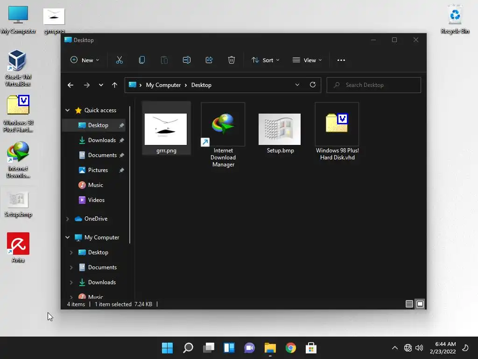Switch to large thumbnails view in status bar
Image resolution: width=478 pixels, height=359 pixels.
tap(420, 304)
